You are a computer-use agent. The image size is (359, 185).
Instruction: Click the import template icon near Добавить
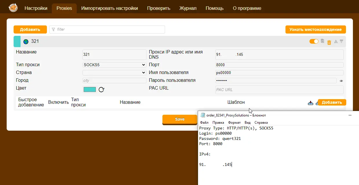click(x=310, y=103)
